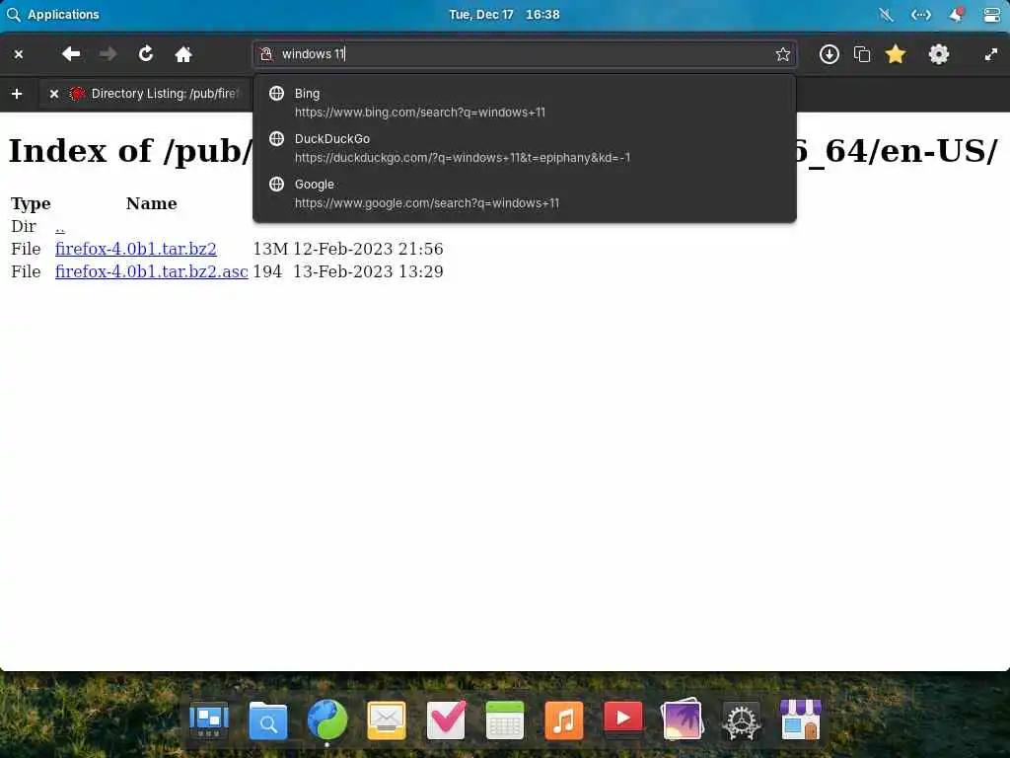
Task: Reload the current page
Action: coord(146,54)
